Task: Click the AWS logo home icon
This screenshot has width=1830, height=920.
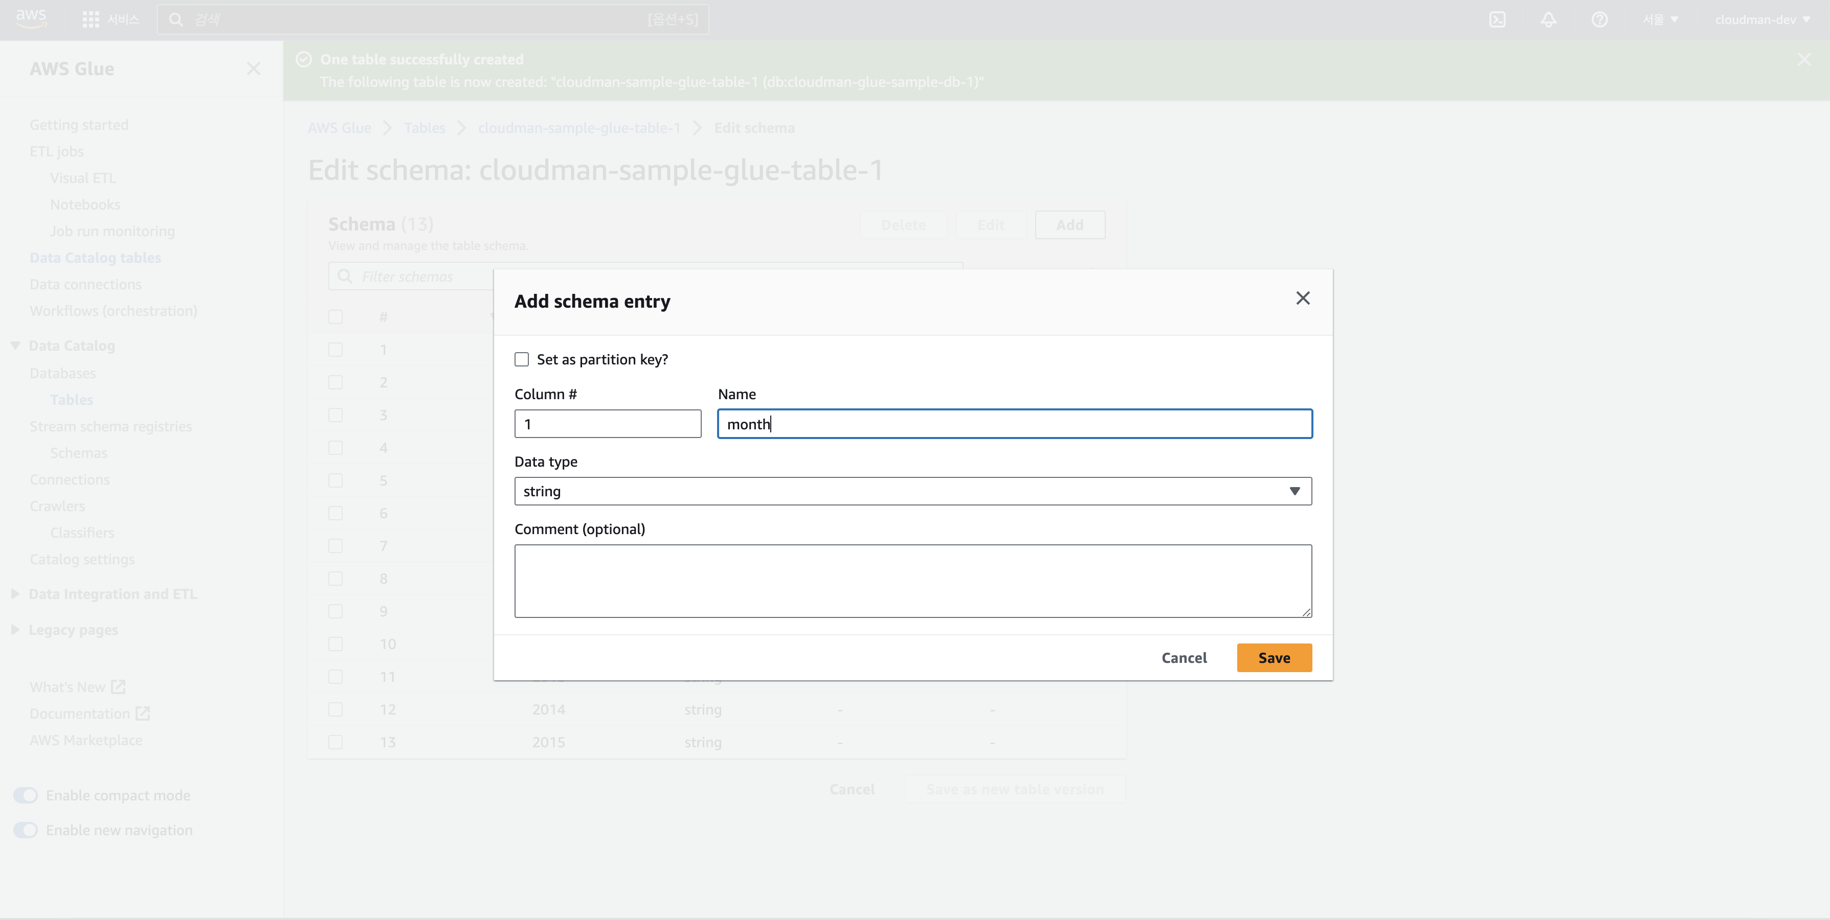Action: [31, 18]
